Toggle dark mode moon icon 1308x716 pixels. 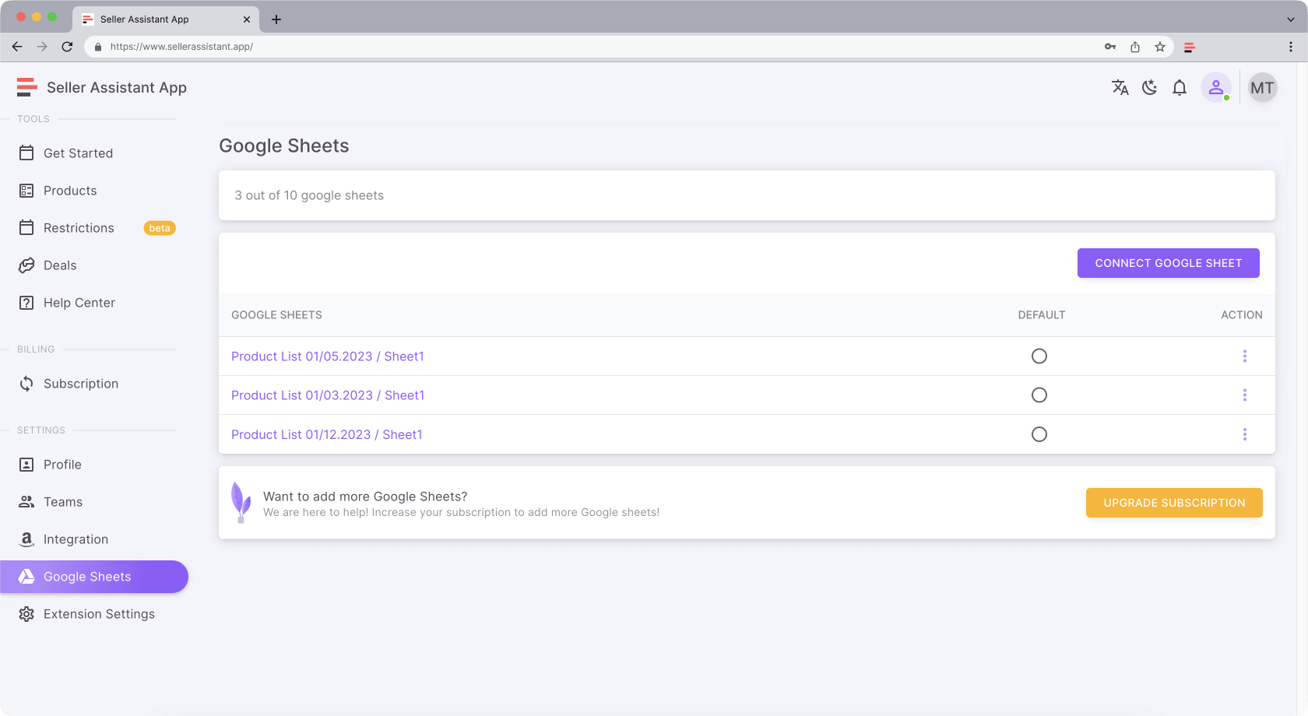coord(1149,88)
